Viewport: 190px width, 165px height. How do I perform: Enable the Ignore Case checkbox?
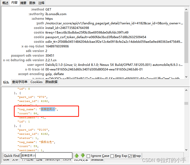click(88, 156)
